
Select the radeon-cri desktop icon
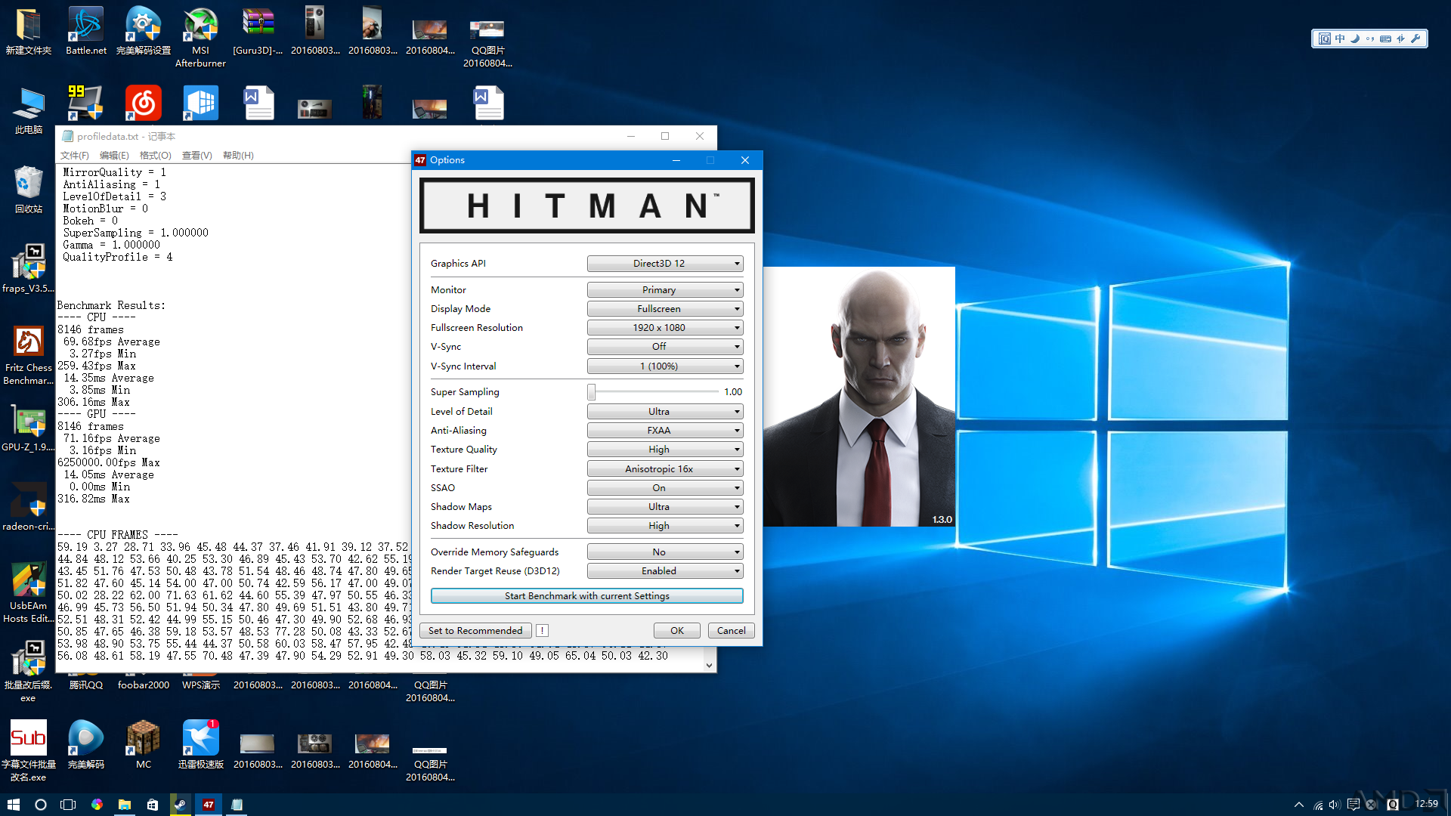click(x=29, y=507)
